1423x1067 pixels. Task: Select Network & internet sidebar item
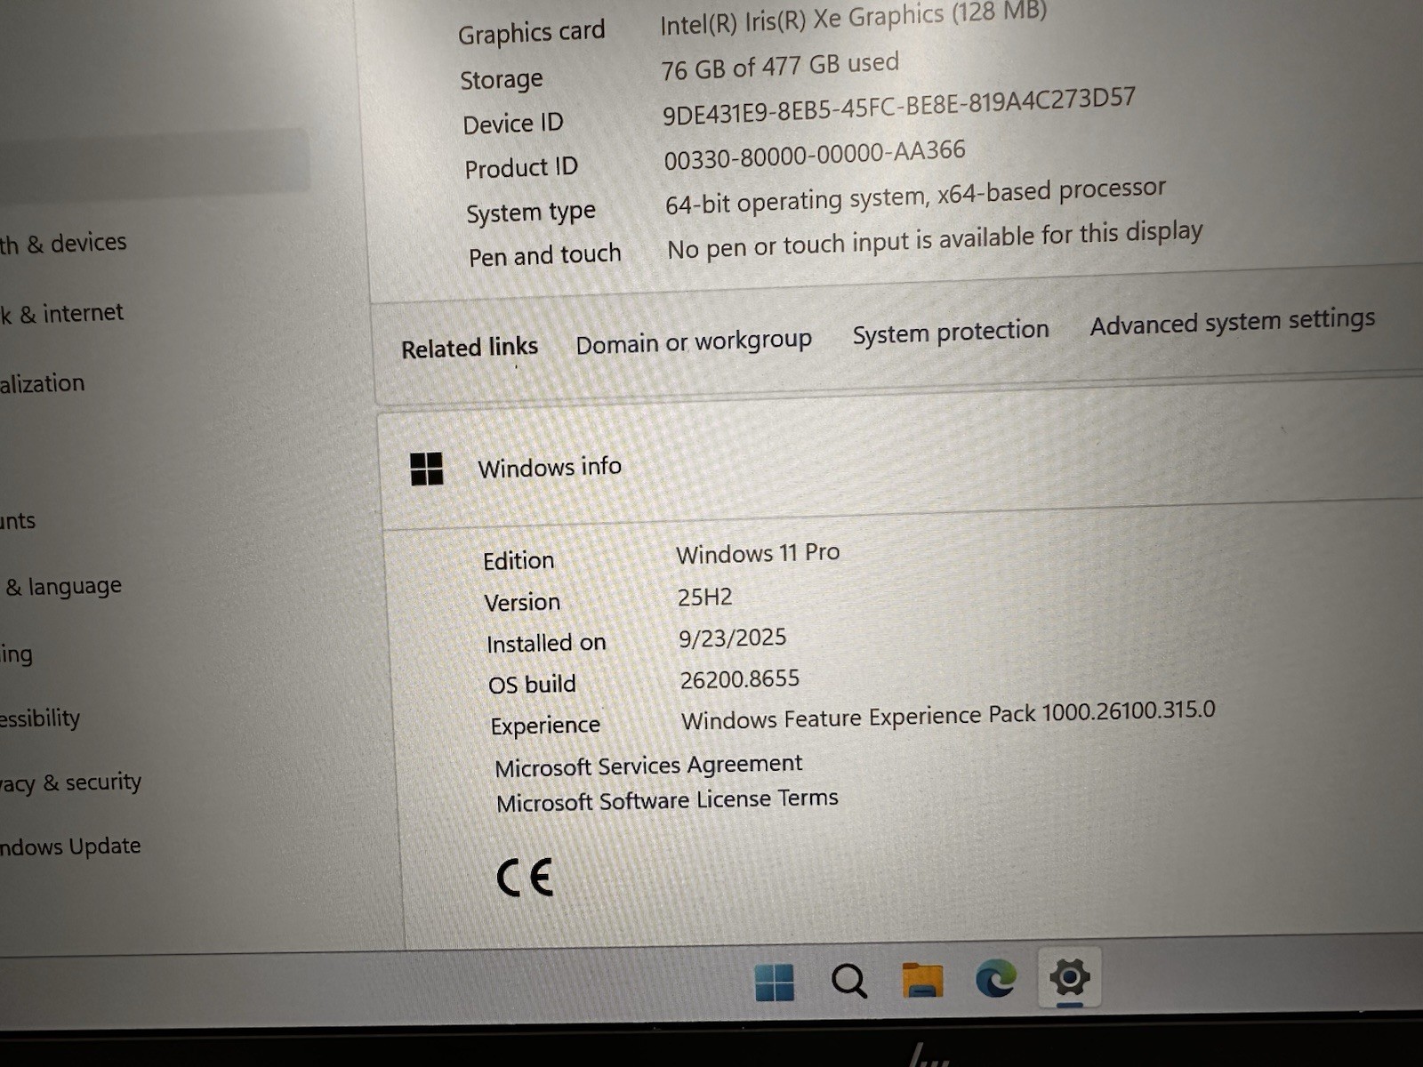(x=61, y=314)
